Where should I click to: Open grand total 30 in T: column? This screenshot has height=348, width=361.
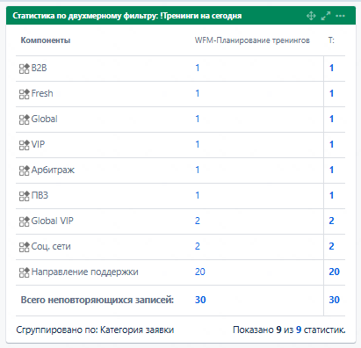tap(334, 300)
